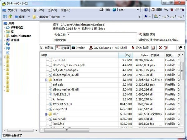187x140 pixels.
Task: Click the file list vertical scrollbar
Action: pyautogui.click(x=182, y=93)
